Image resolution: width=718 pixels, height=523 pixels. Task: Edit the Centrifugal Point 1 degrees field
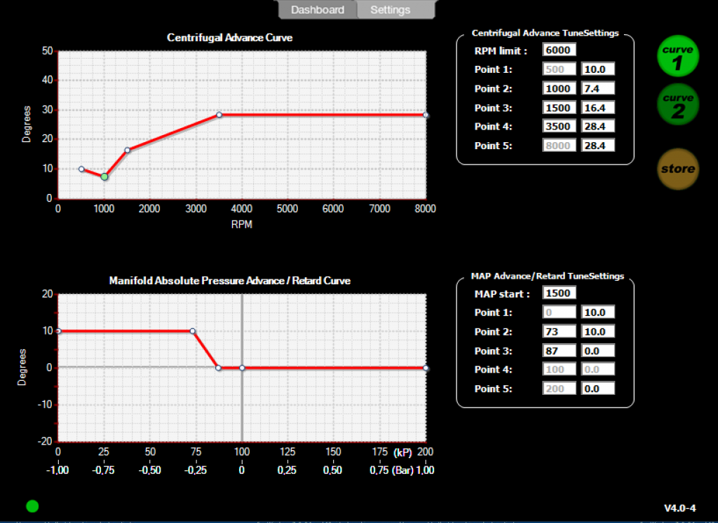597,69
